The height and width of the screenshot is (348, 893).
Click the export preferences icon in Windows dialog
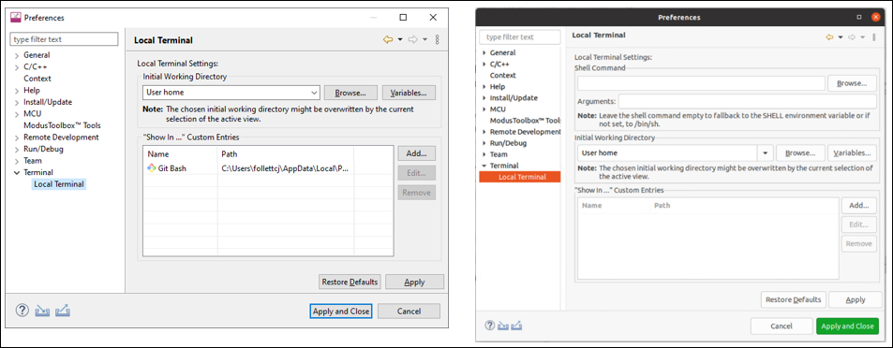coord(63,311)
